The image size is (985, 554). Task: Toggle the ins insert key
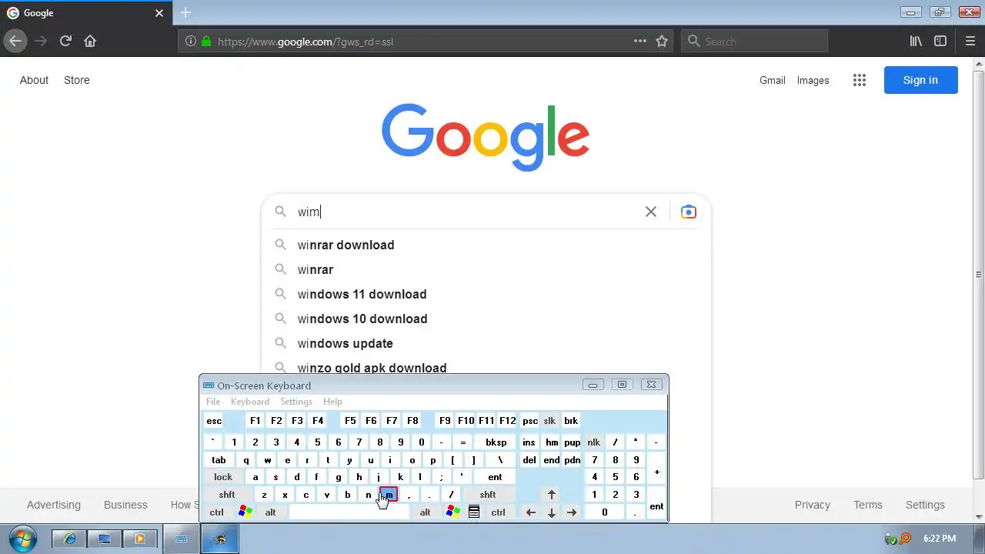click(529, 442)
